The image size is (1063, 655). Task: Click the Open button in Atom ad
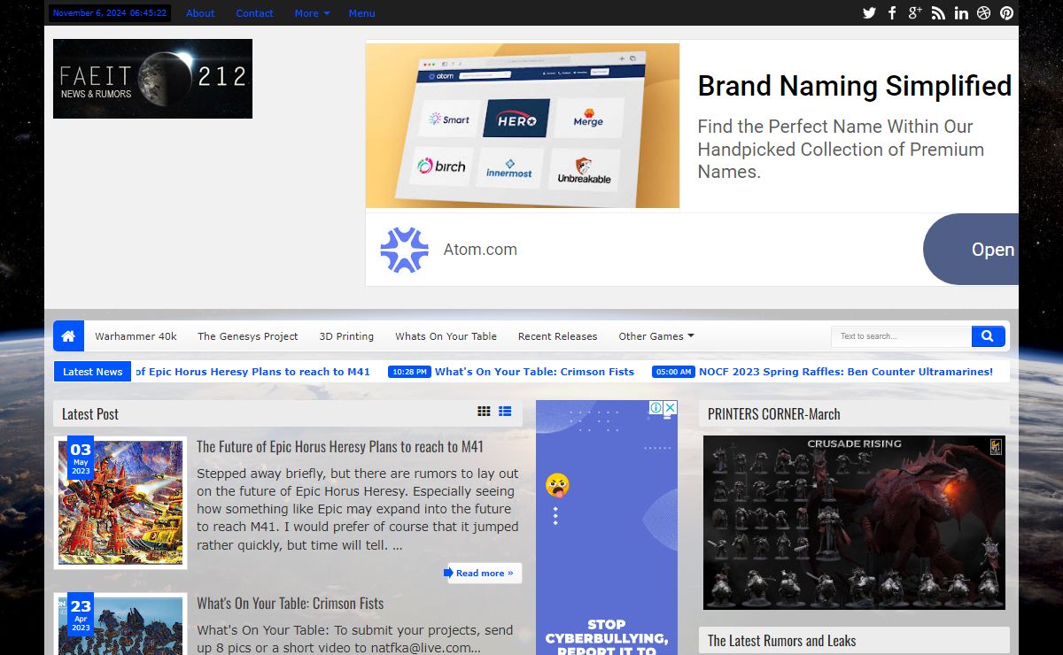[972, 250]
